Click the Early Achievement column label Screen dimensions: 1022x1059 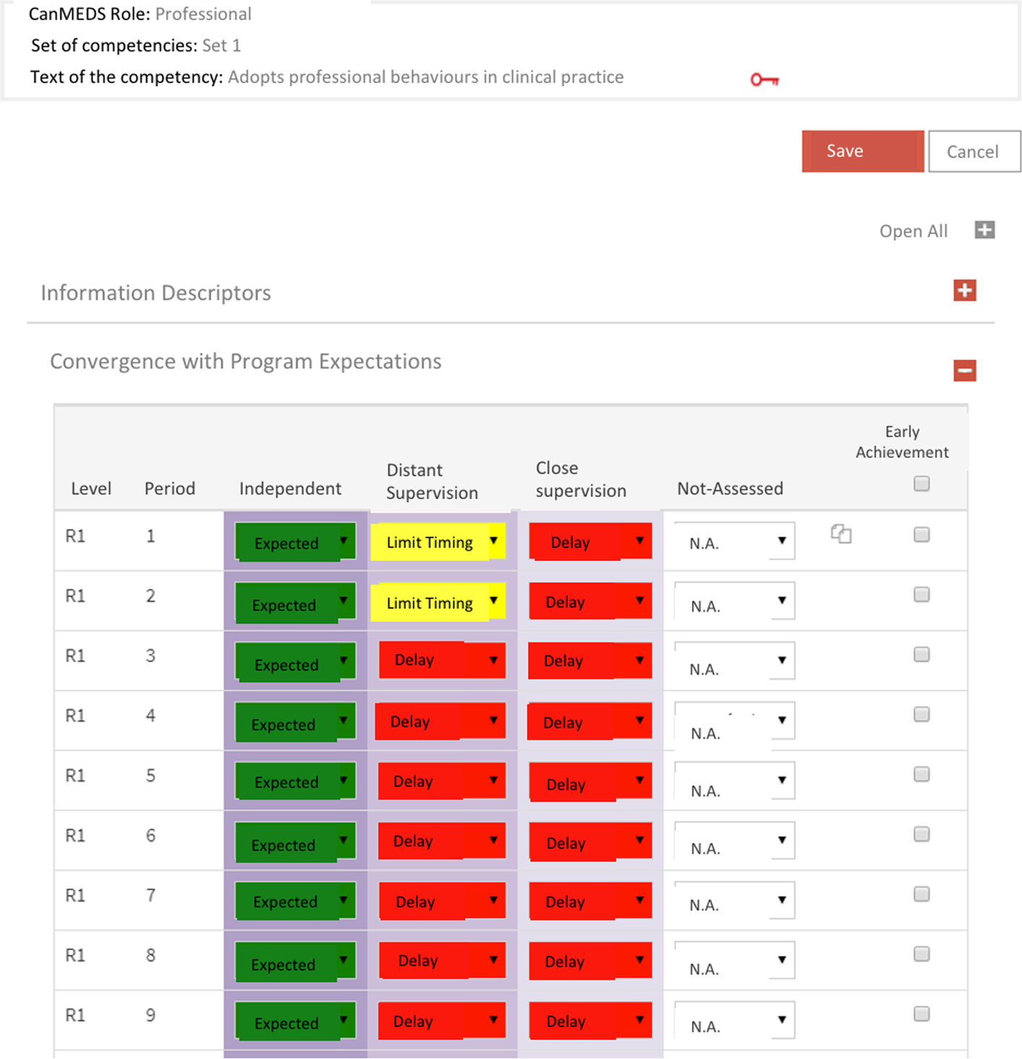tap(902, 442)
